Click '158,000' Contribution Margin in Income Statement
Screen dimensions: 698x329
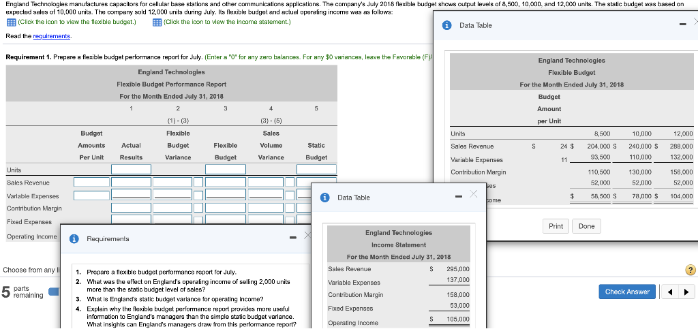457,295
